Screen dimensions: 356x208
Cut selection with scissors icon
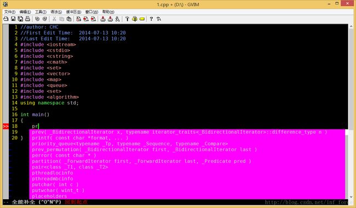[x=54, y=19]
